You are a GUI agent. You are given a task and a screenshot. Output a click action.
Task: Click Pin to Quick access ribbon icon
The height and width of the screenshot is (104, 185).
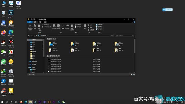(30, 27)
